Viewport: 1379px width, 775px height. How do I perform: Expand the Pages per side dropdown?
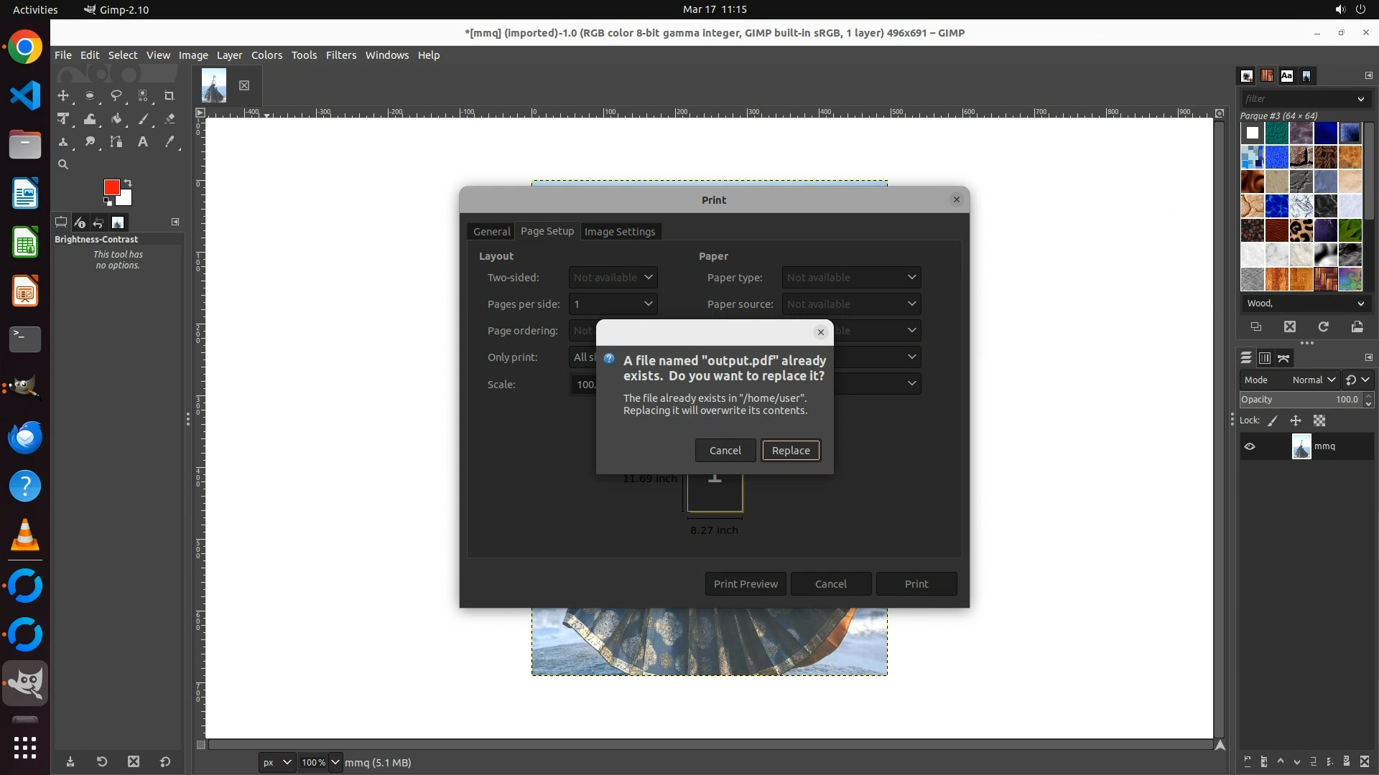[x=613, y=304]
